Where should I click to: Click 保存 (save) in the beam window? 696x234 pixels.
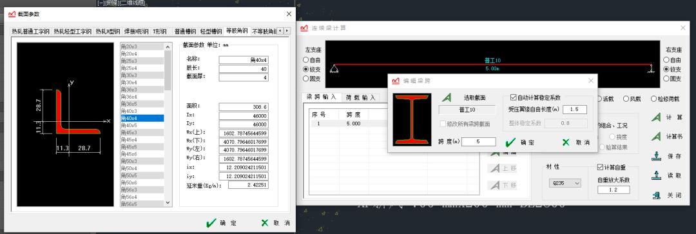667,156
